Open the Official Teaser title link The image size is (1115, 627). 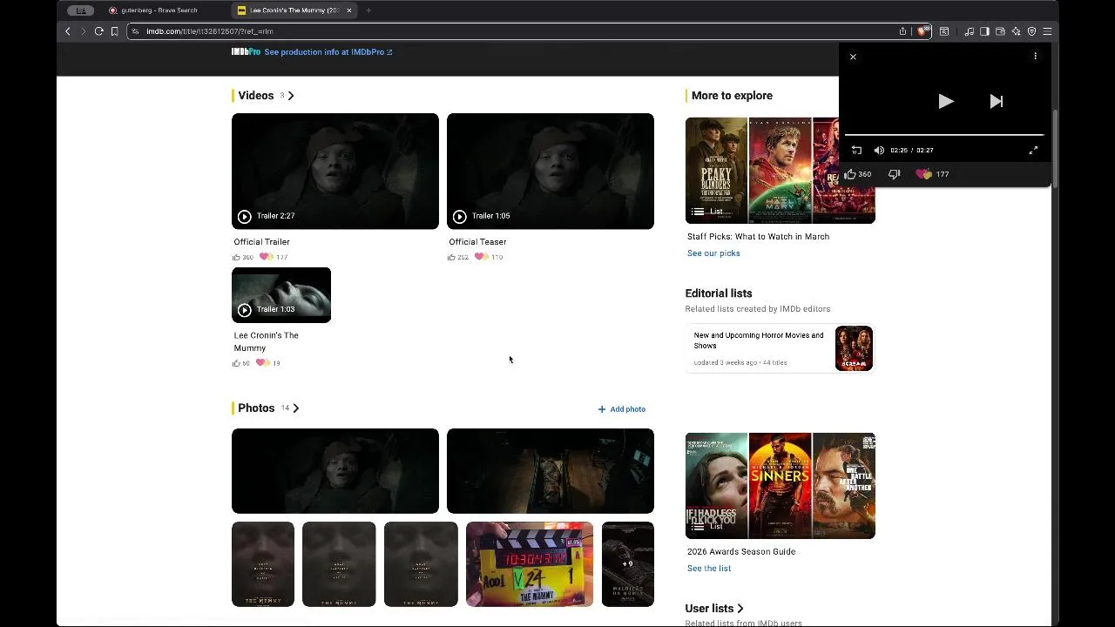[x=477, y=242]
